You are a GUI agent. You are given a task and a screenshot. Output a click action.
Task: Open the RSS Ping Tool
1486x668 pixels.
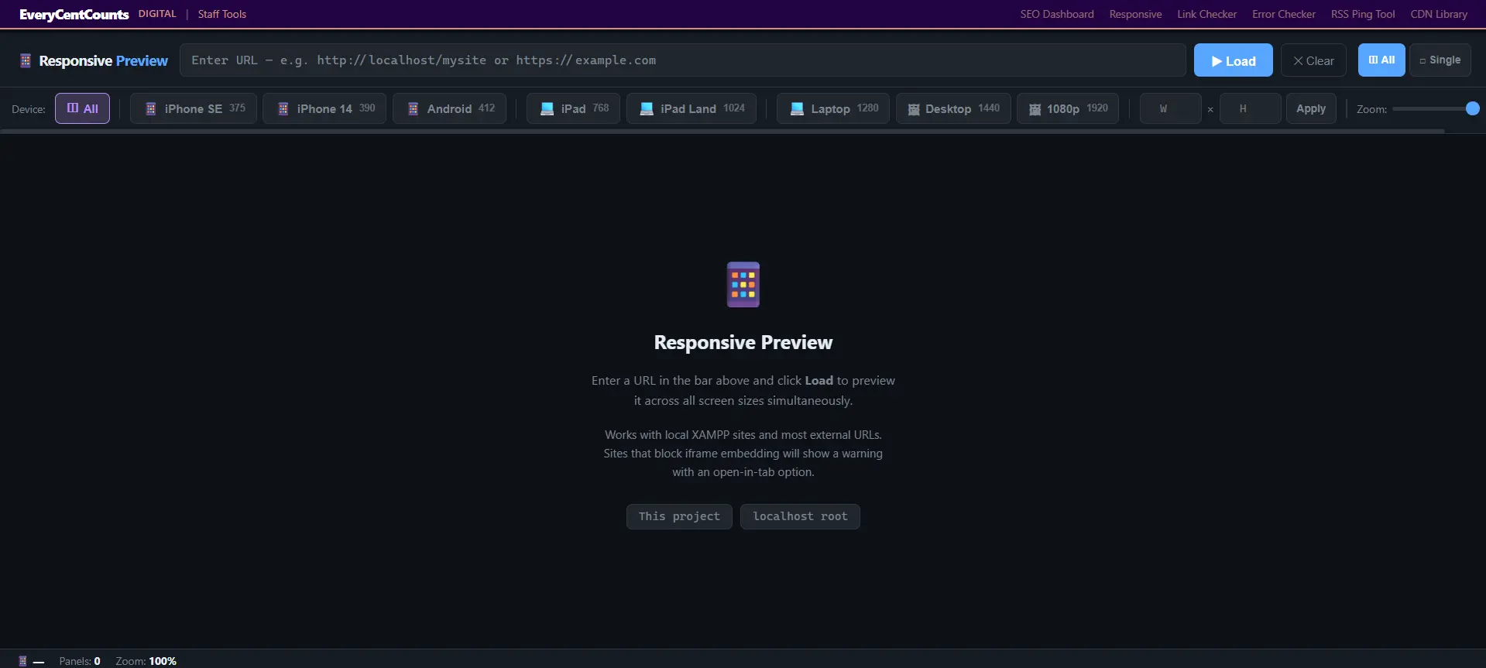point(1362,14)
